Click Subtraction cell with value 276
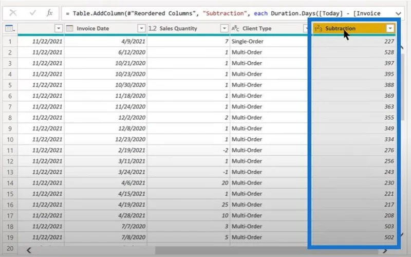This screenshot has width=411, height=257. coord(354,150)
